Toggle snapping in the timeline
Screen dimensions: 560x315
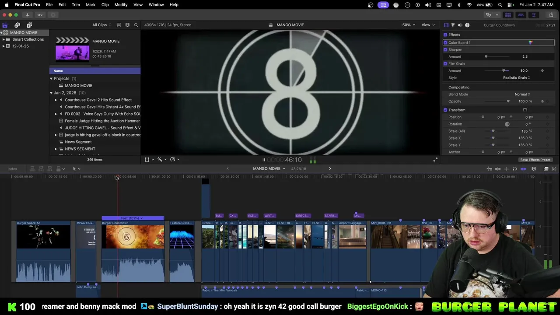coord(523,169)
